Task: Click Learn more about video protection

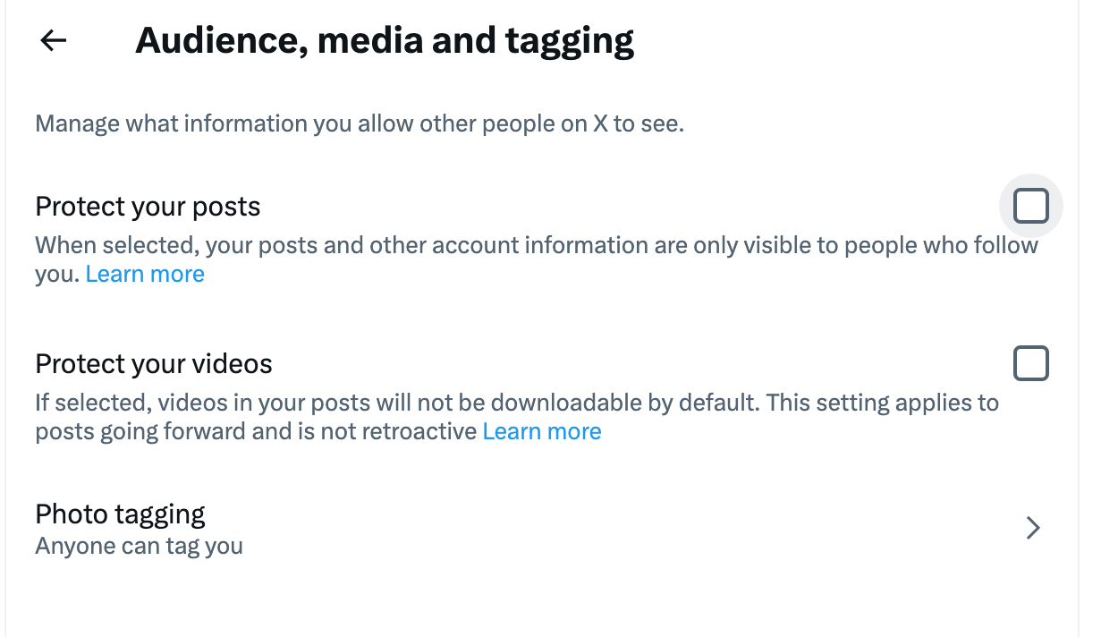Action: coord(542,431)
